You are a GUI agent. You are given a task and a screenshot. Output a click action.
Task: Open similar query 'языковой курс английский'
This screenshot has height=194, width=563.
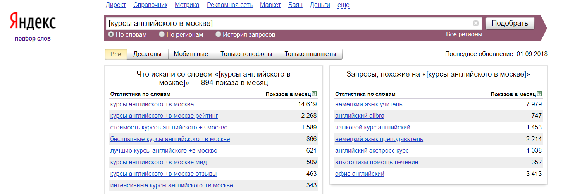click(372, 128)
